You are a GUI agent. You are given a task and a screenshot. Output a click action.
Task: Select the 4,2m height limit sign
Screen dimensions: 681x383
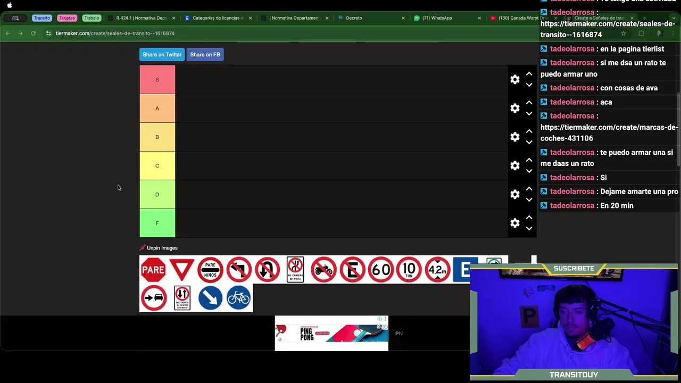click(437, 270)
